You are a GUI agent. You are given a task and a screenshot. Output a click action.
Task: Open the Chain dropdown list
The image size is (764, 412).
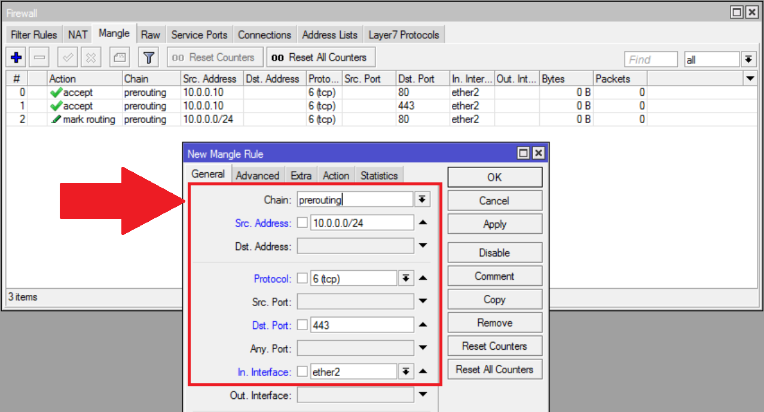(422, 200)
